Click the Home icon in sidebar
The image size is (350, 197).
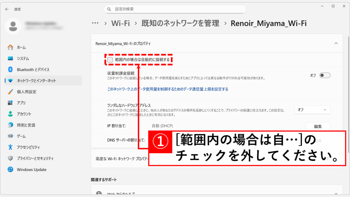click(x=10, y=47)
